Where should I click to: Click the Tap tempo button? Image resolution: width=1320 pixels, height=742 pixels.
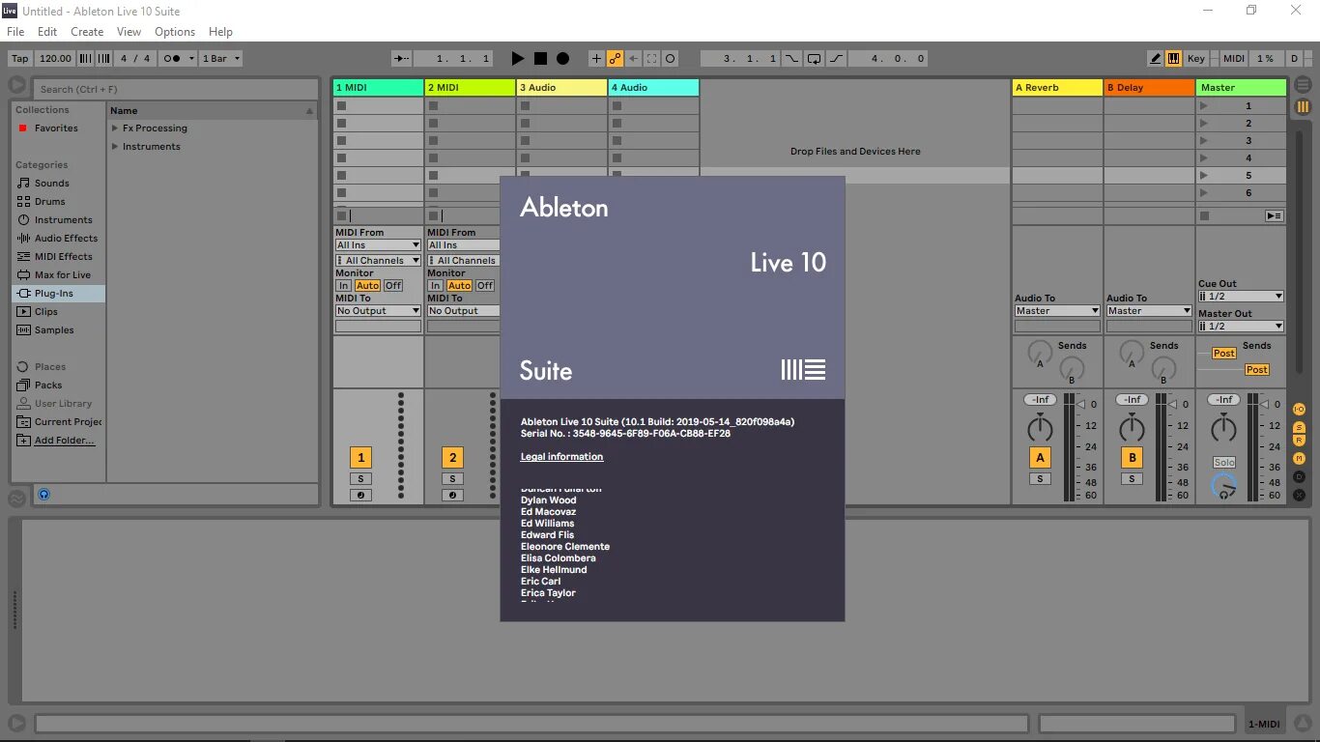[19, 58]
